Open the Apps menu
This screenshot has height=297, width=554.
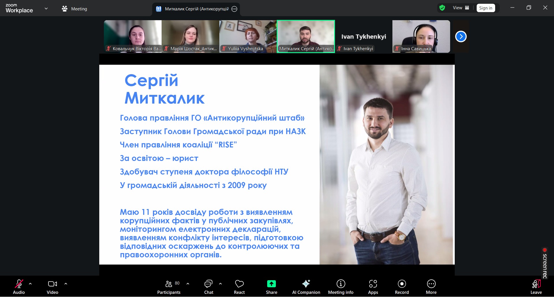(x=373, y=287)
